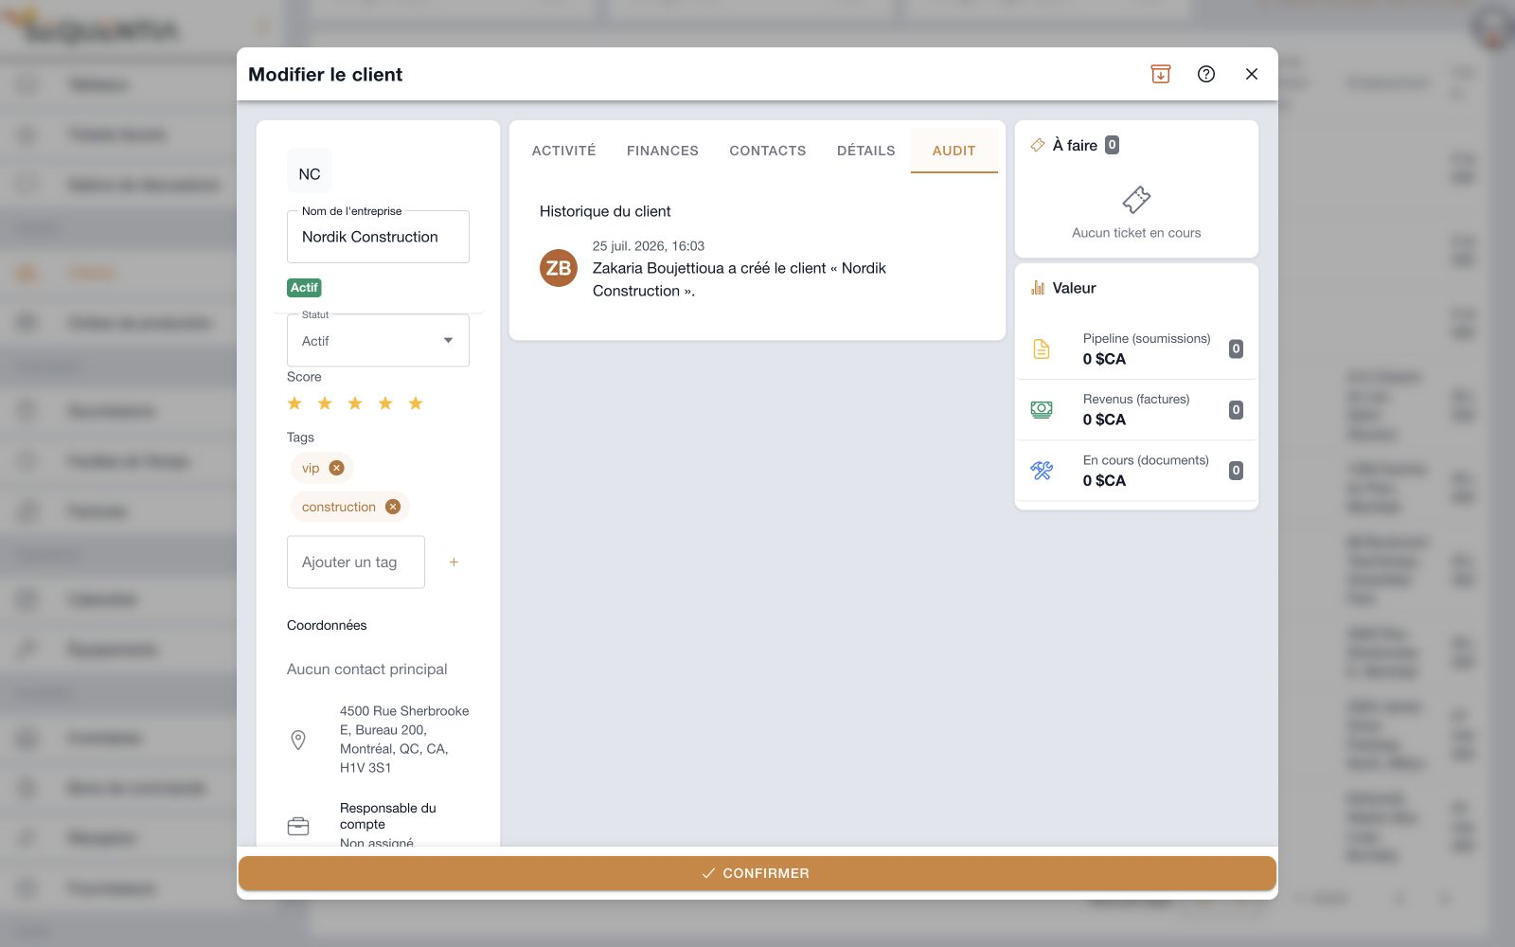Open the DÉTAILS tab
Screen dimensions: 1515x947
click(865, 151)
